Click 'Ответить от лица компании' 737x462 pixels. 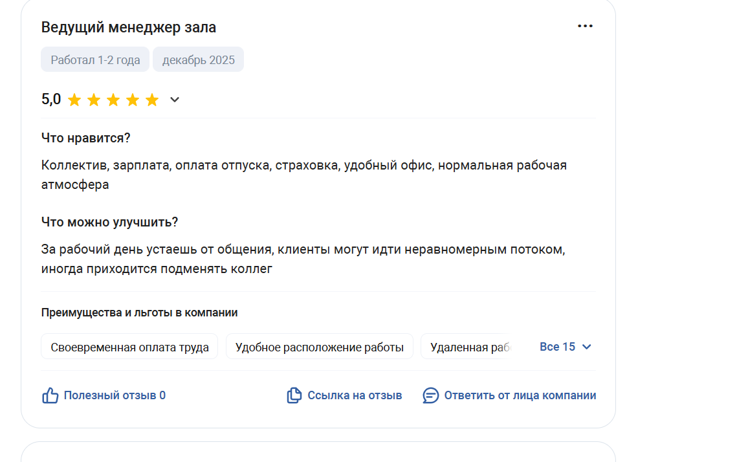pos(520,395)
